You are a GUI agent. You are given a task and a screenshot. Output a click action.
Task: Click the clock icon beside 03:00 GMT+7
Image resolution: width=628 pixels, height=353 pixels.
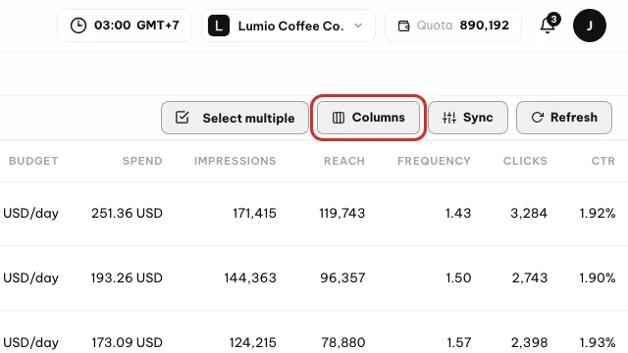point(78,25)
